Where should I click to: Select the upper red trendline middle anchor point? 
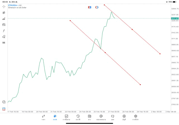pyautogui.click(x=132, y=29)
